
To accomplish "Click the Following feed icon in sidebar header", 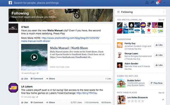I will pyautogui.click(x=118, y=12).
